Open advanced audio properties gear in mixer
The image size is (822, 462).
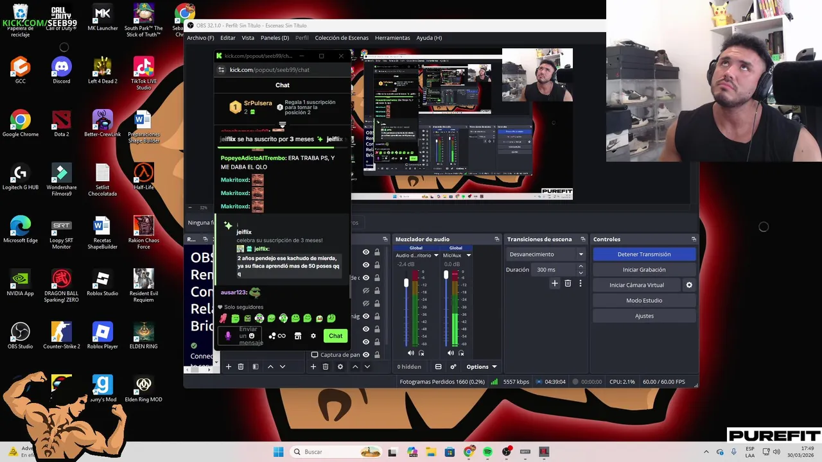coord(453,366)
